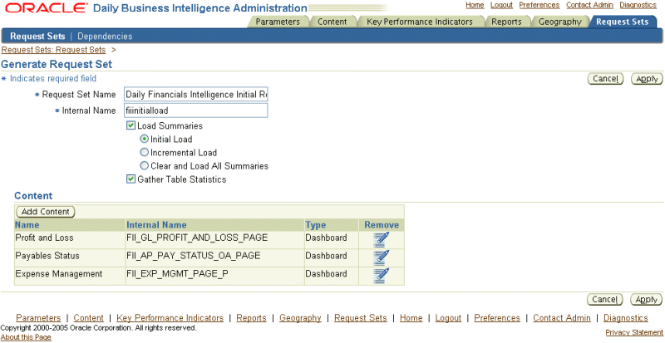Follow the Request Sets: Request Sets breadcrumb
The height and width of the screenshot is (343, 665).
tap(53, 50)
